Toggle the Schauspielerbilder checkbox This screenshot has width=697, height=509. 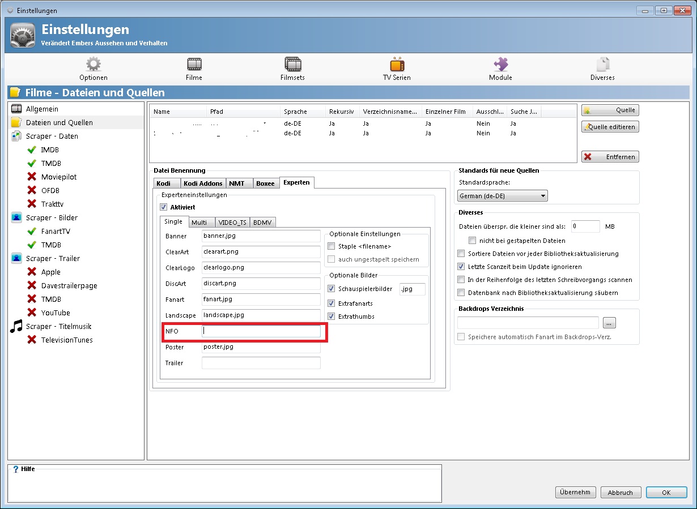coord(331,289)
